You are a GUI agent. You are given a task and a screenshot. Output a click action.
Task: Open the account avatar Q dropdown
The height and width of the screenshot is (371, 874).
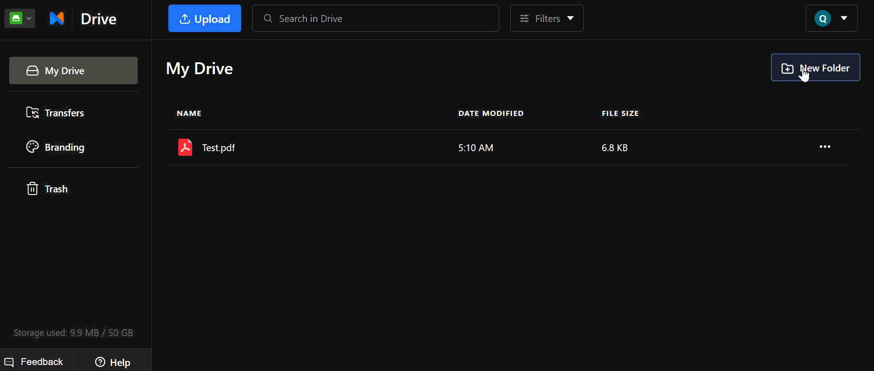click(x=831, y=18)
